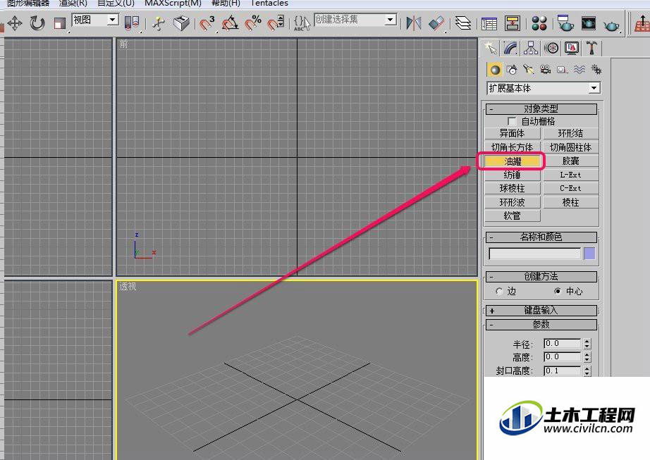Image resolution: width=650 pixels, height=460 pixels.
Task: Click the 油罐 button
Action: 513,161
